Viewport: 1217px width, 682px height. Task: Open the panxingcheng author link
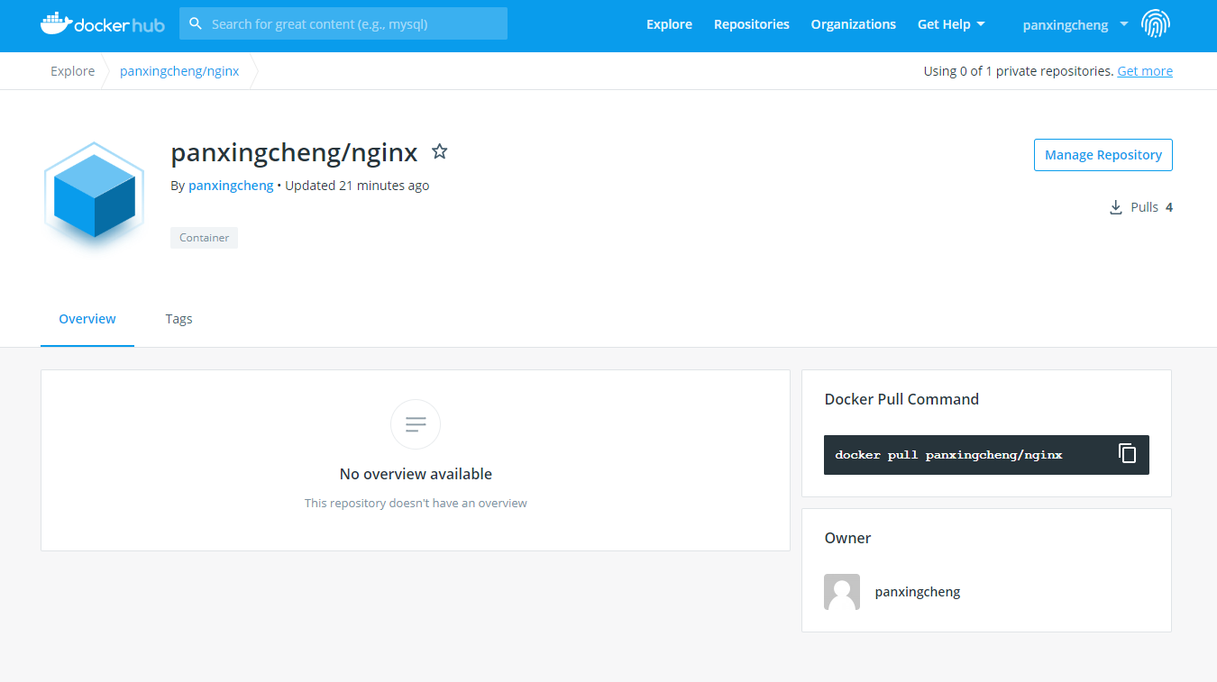(x=231, y=186)
